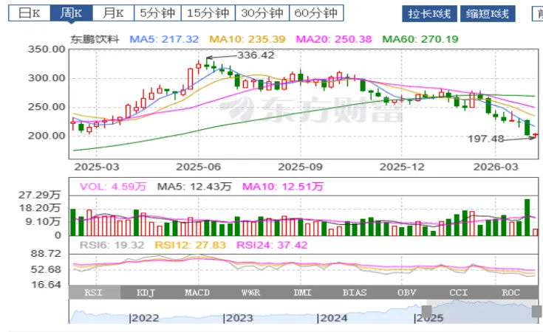Select the W%R indicator tab
The image size is (543, 332).
[x=250, y=293]
